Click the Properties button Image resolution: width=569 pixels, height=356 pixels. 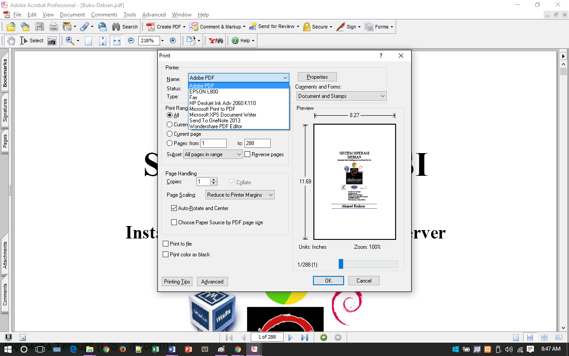(317, 77)
